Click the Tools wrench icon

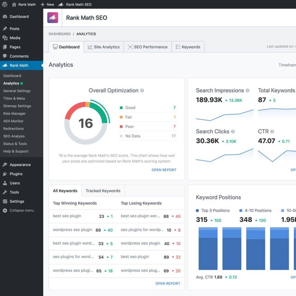coord(5,192)
